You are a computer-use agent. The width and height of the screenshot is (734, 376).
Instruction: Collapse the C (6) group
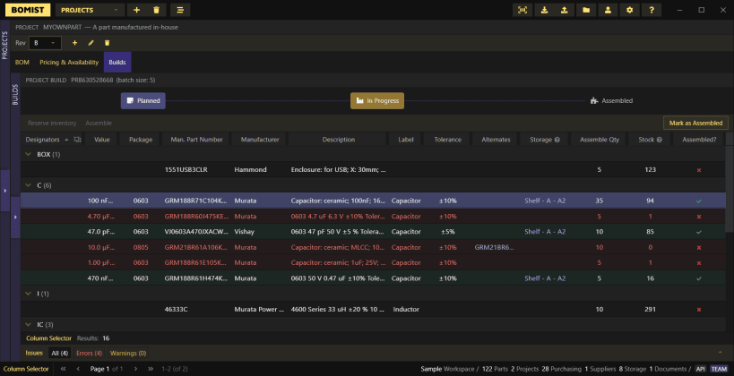pos(28,185)
